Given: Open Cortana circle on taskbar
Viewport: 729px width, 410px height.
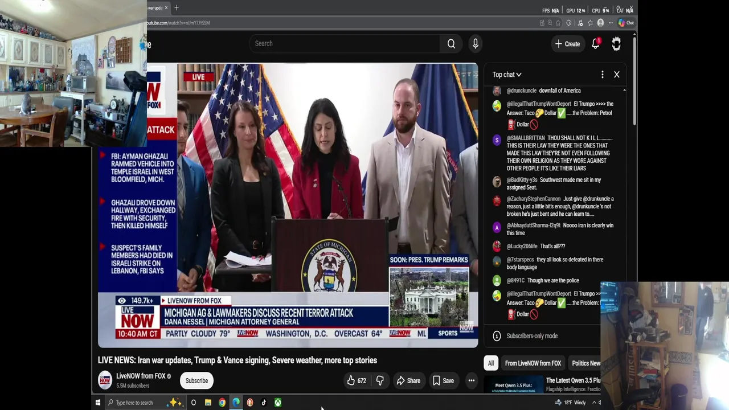Looking at the screenshot, I should point(194,403).
